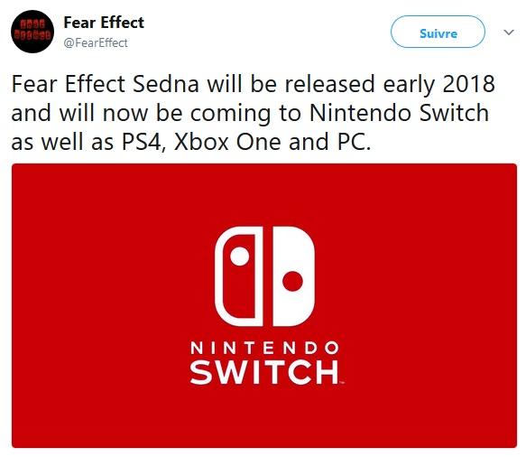The image size is (526, 457).
Task: Click the NINTENDO wordmark in the image
Action: [264, 348]
